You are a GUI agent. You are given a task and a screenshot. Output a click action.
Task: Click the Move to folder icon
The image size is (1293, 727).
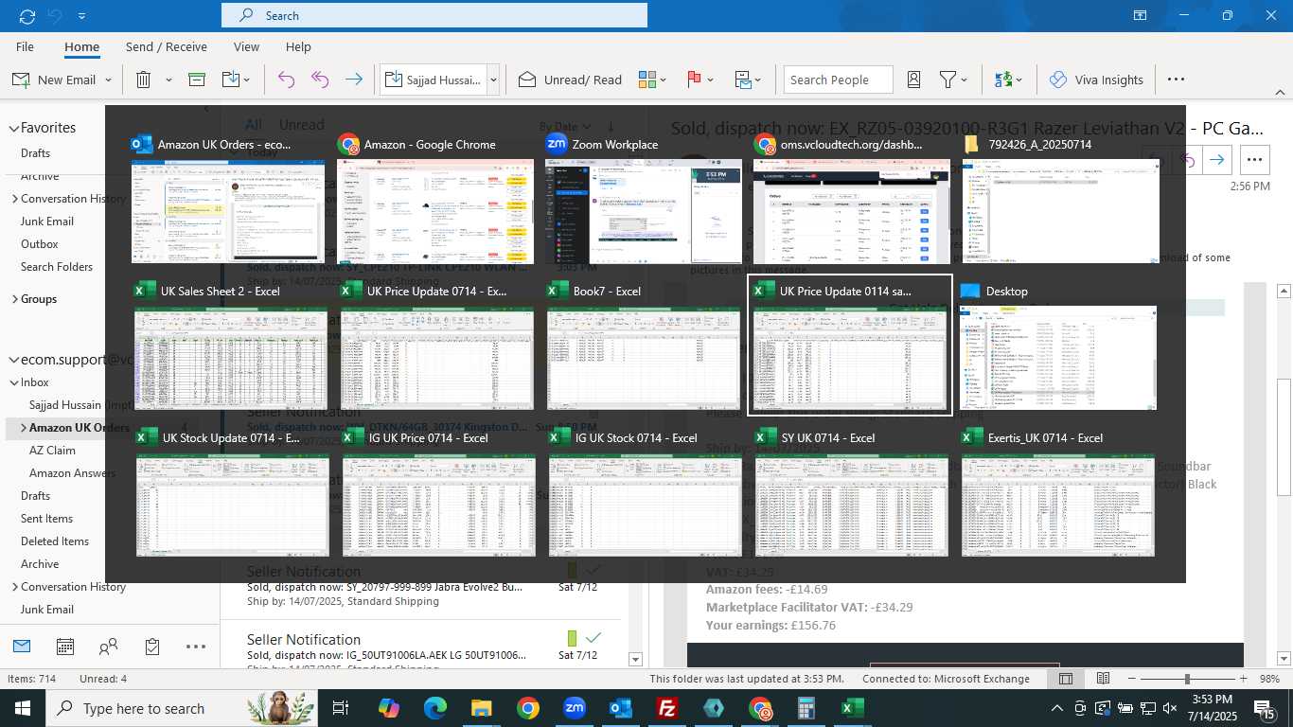tap(230, 80)
